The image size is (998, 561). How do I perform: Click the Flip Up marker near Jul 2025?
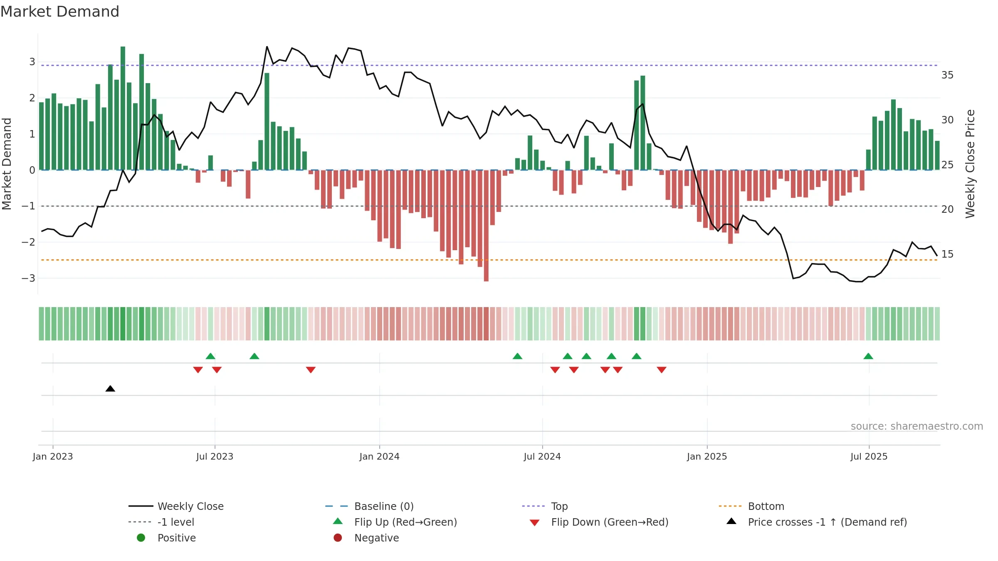(868, 356)
